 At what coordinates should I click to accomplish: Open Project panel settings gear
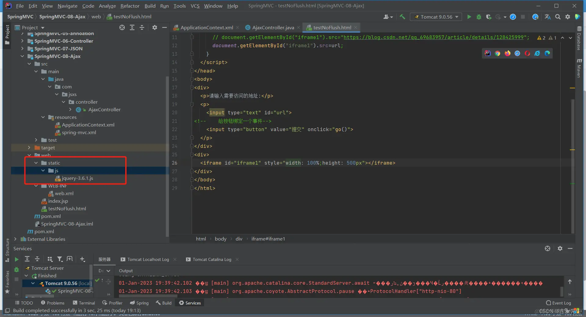tap(155, 27)
